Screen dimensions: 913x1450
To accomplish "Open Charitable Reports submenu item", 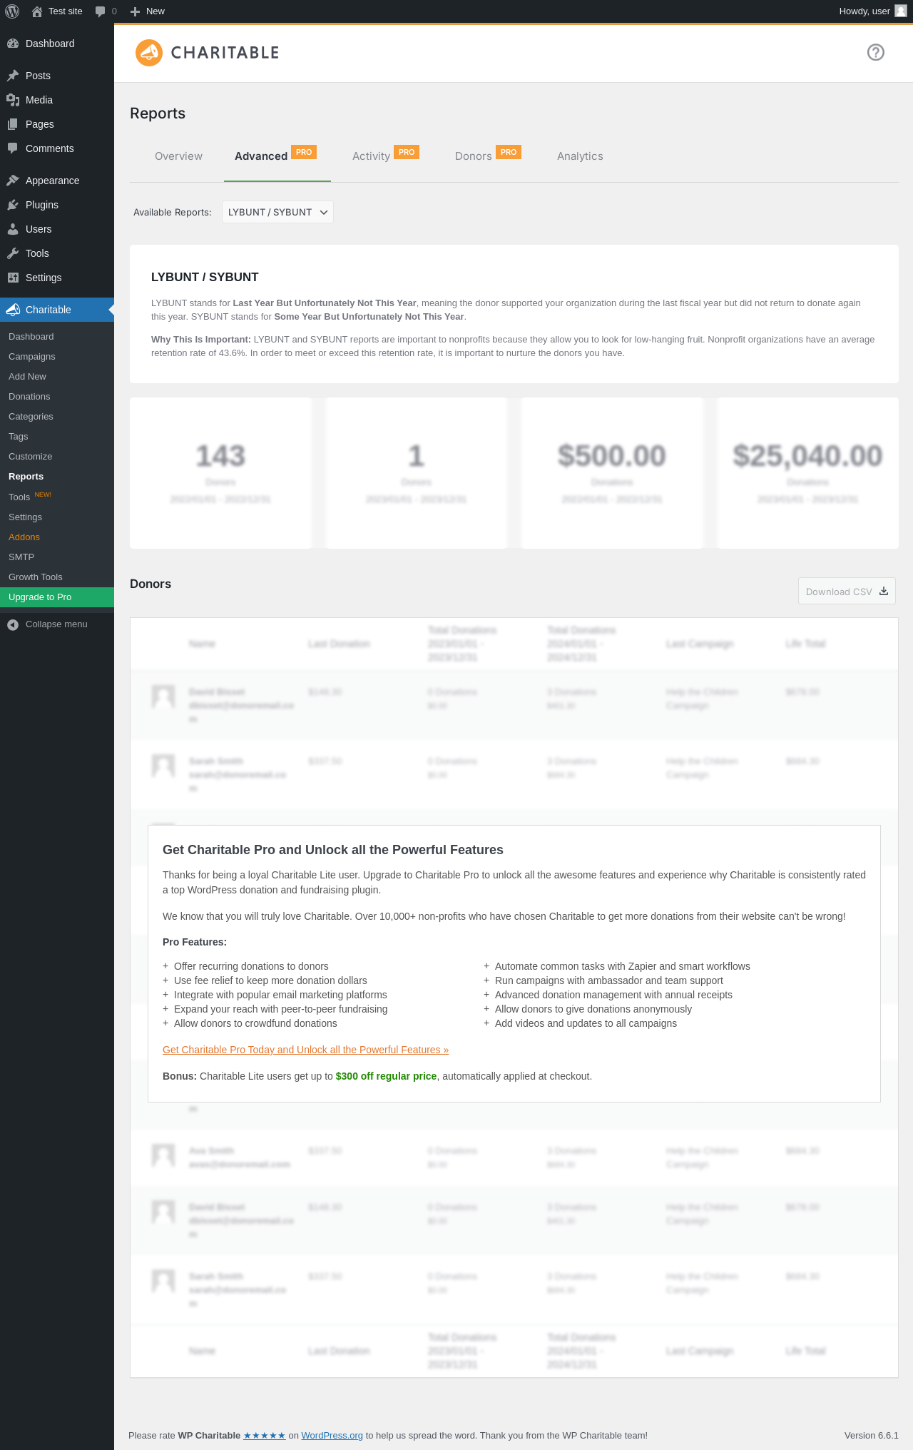I will pyautogui.click(x=57, y=477).
